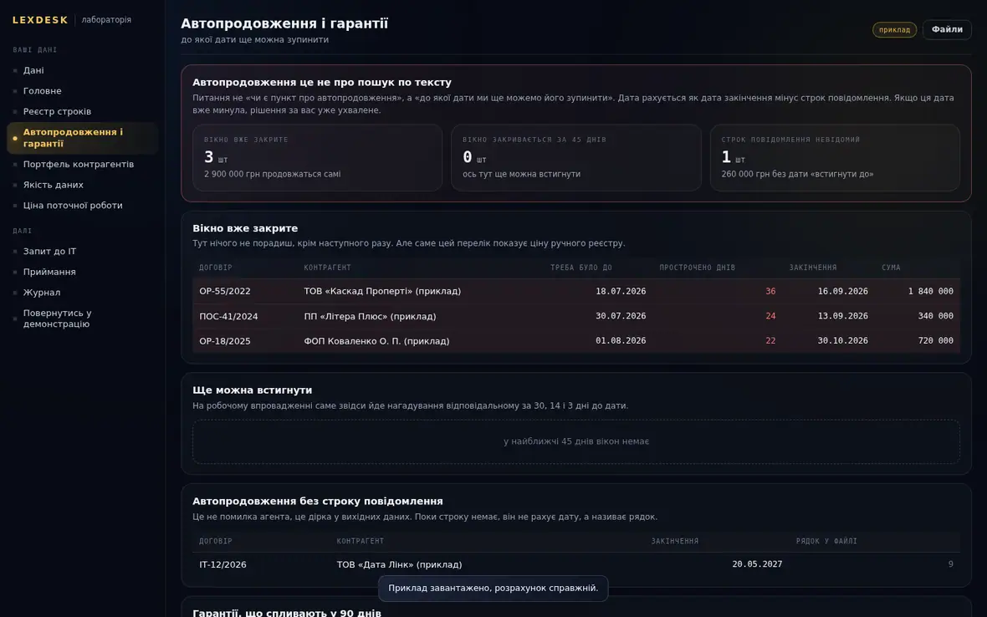This screenshot has width=987, height=617.
Task: Click end date 13.09.2026
Action: (843, 316)
